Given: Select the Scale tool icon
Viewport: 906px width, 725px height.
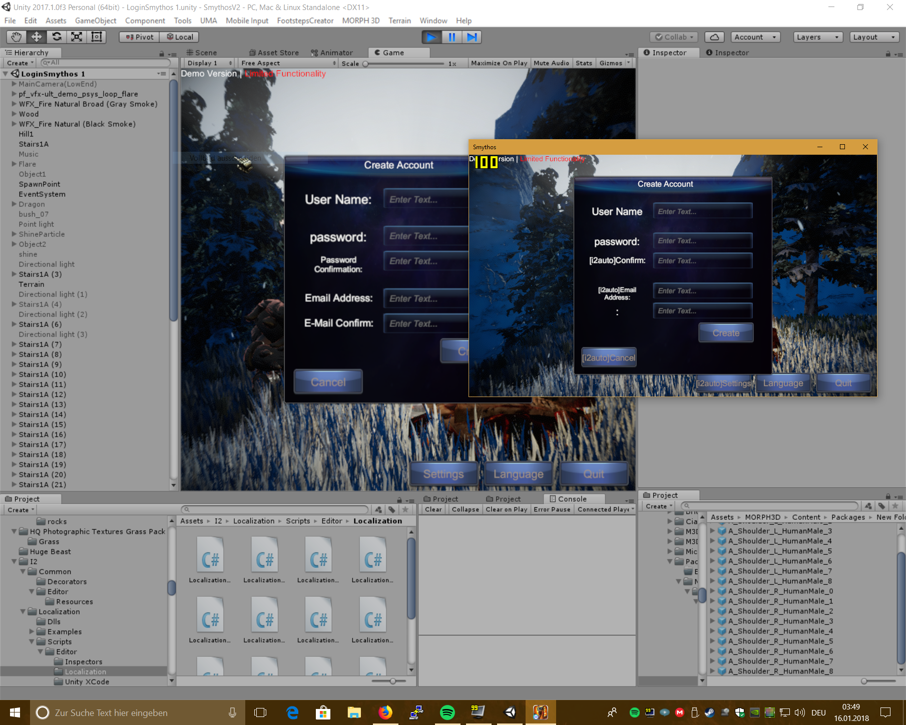Looking at the screenshot, I should [77, 37].
